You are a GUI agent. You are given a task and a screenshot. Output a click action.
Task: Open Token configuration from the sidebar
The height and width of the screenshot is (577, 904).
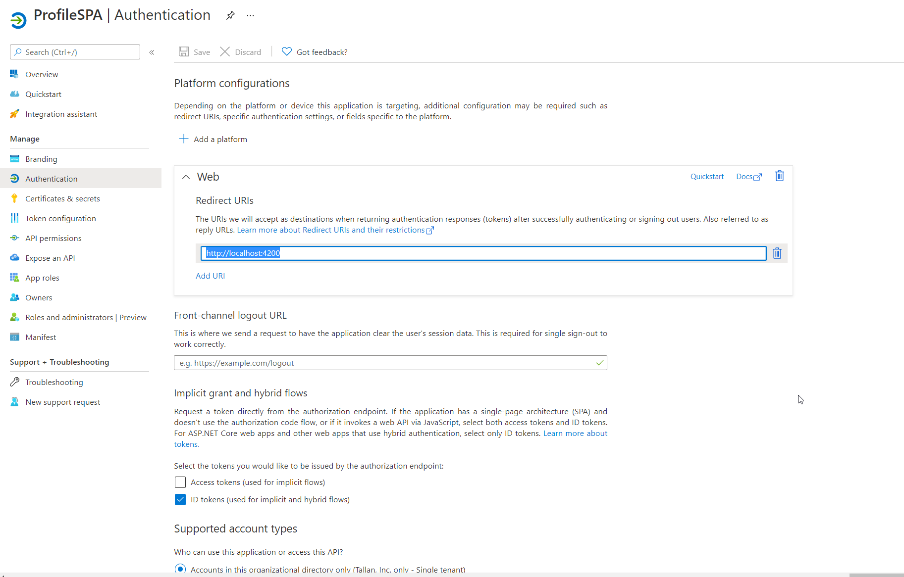point(60,218)
